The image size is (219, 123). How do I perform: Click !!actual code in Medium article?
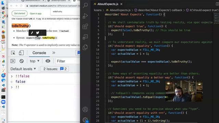[64, 31]
